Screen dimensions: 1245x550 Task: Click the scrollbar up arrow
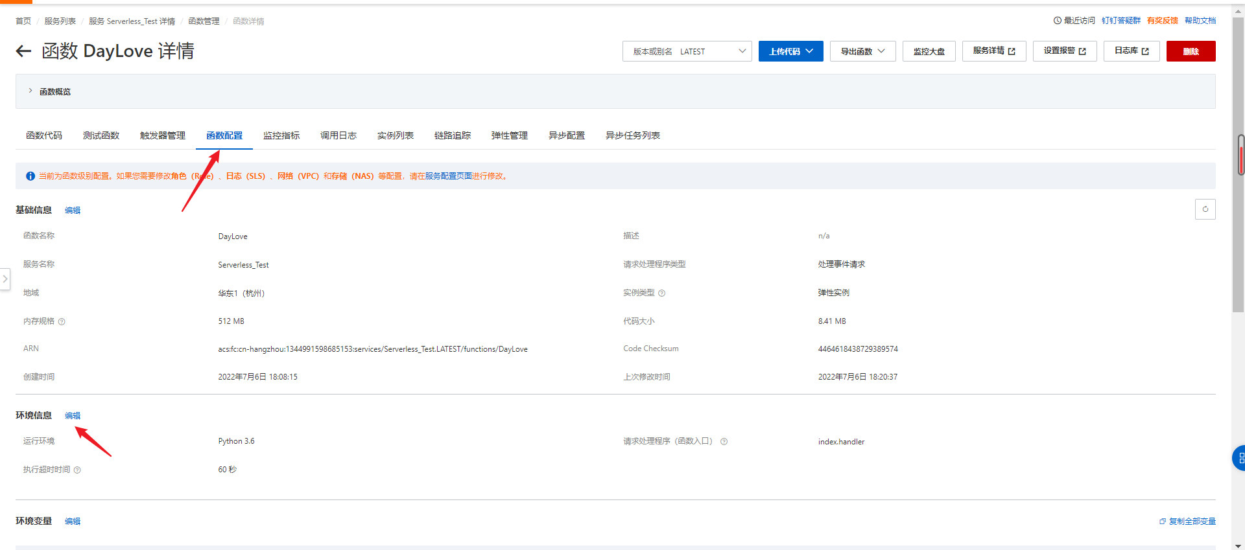1239,10
